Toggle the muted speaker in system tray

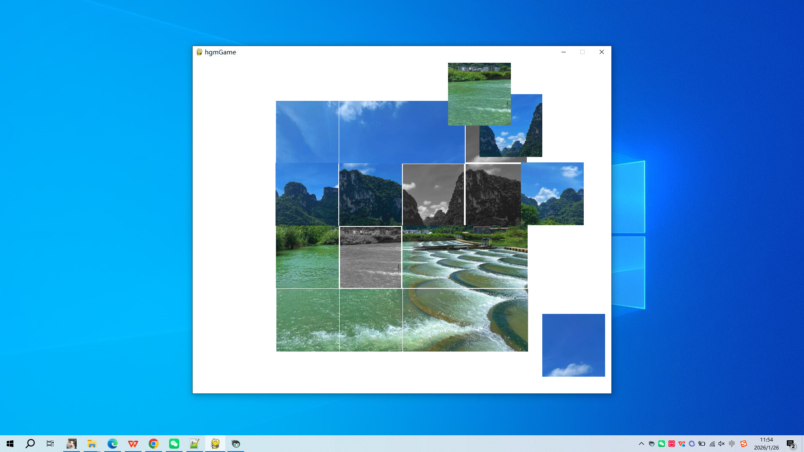[722, 443]
